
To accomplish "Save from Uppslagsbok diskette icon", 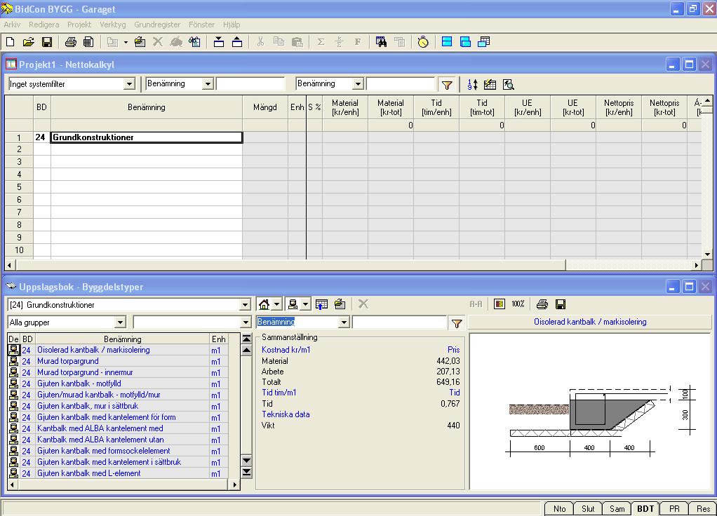I will pyautogui.click(x=560, y=304).
